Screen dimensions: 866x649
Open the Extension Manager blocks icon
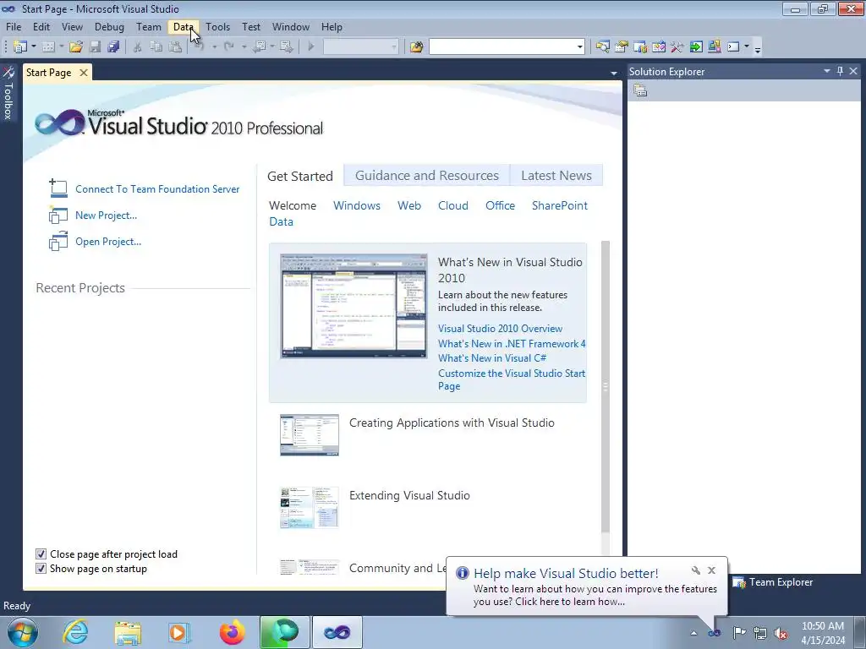(x=714, y=47)
